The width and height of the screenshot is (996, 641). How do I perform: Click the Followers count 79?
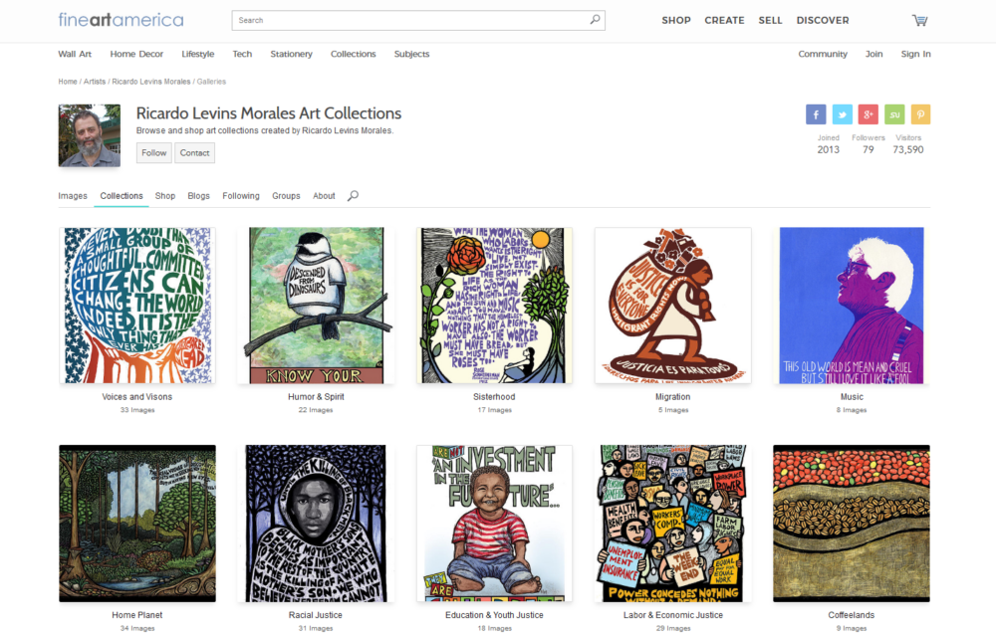(x=869, y=149)
